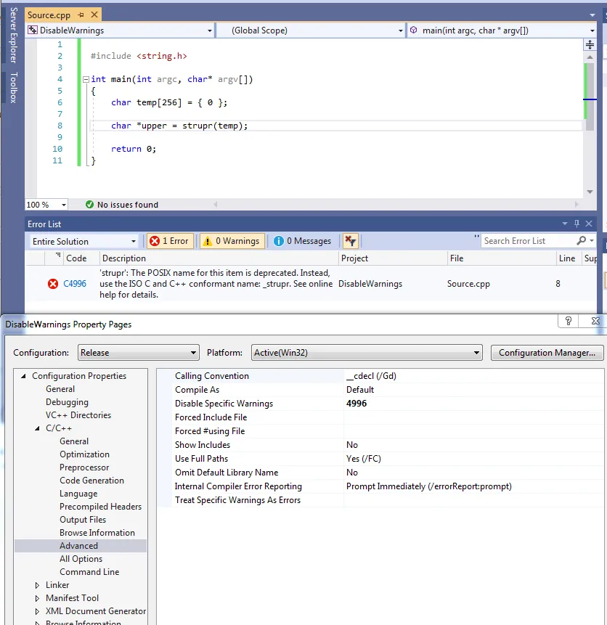
Task: Collapse the C/C++ tree node
Action: [x=37, y=428]
